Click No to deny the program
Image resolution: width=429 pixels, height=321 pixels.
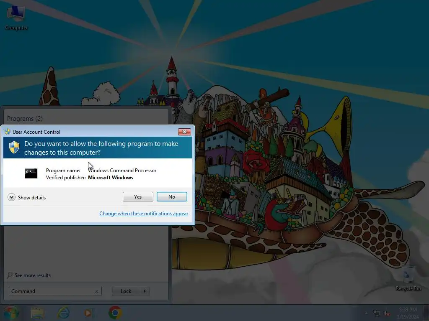point(172,196)
